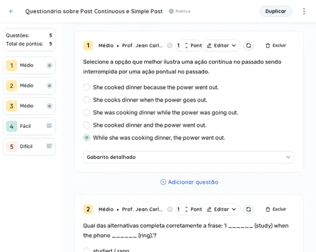Click 'Prof. Jean Carl...' in question 2 header
The width and height of the screenshot is (316, 252).
[x=142, y=209]
